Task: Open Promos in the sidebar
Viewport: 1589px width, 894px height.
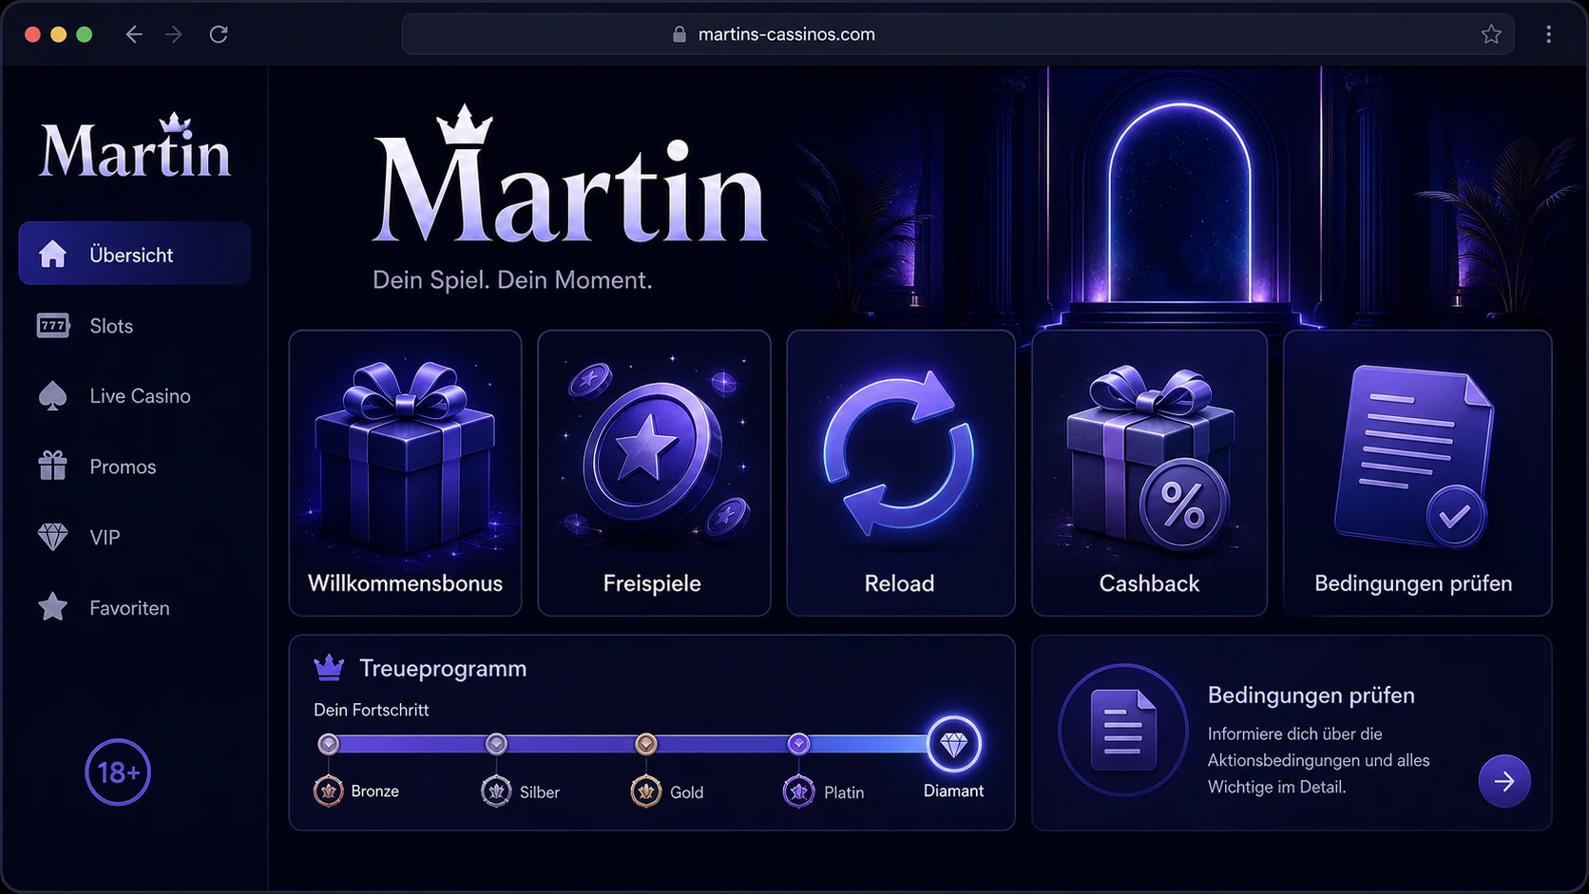Action: click(x=123, y=466)
